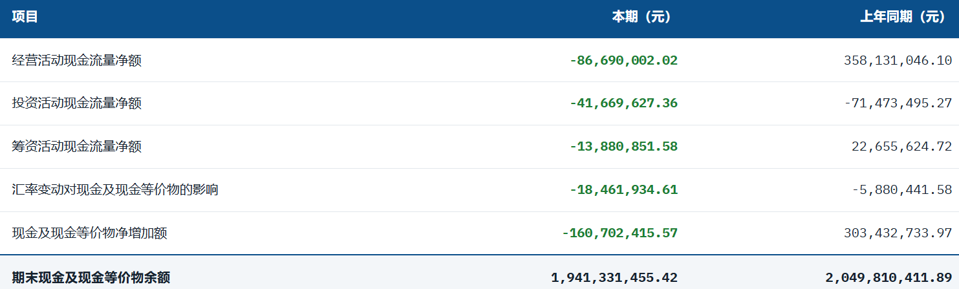Select the 现金及现金等价物净增加额 row label
This screenshot has width=959, height=289.
pos(90,233)
